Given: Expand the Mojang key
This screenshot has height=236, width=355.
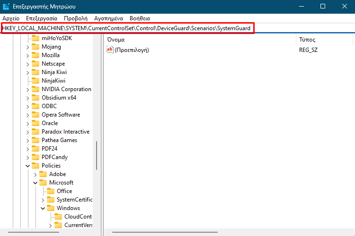Looking at the screenshot, I should [x=27, y=47].
